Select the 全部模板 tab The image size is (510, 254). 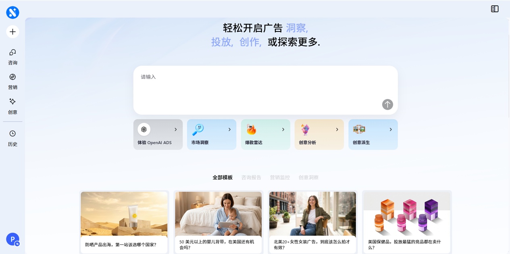point(223,177)
